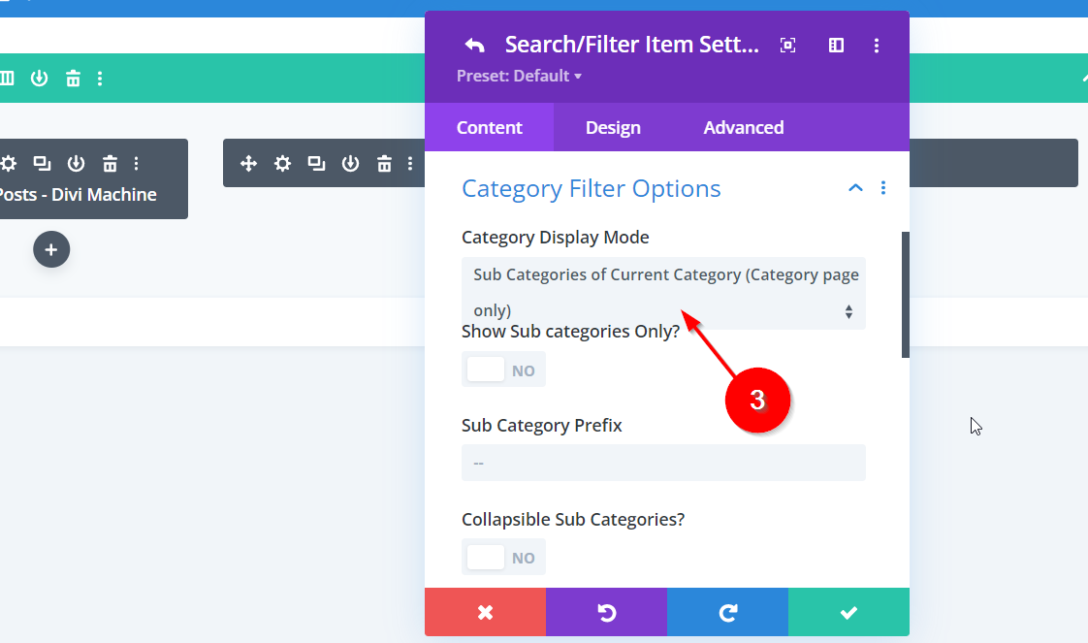This screenshot has height=643, width=1088.
Task: Snap the settings modal to sidebar
Action: pos(836,45)
